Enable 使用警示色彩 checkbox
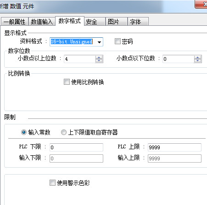The width and height of the screenshot is (207, 205). pyautogui.click(x=52, y=183)
